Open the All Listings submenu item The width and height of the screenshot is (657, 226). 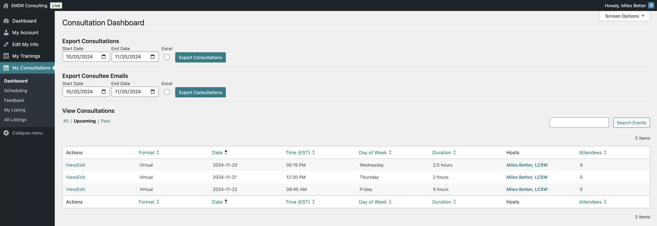point(15,120)
